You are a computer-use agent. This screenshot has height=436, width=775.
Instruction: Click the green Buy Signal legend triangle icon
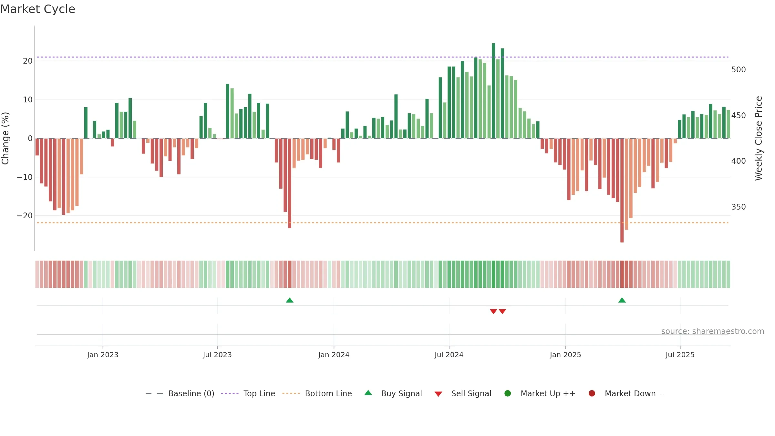point(368,393)
